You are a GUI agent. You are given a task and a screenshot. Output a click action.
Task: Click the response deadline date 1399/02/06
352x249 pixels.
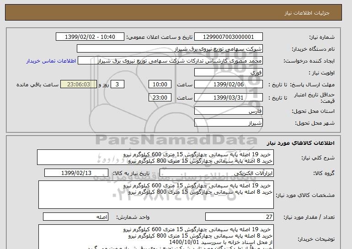(x=228, y=85)
